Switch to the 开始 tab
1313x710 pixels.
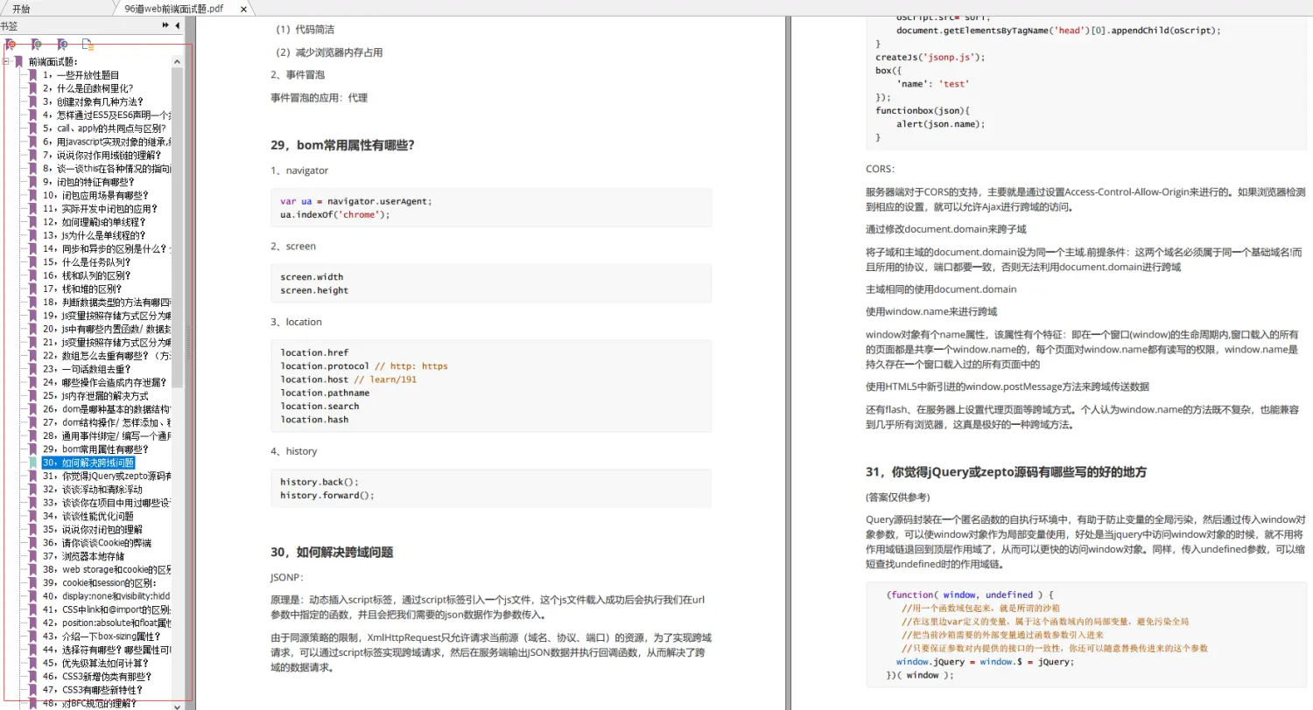22,8
